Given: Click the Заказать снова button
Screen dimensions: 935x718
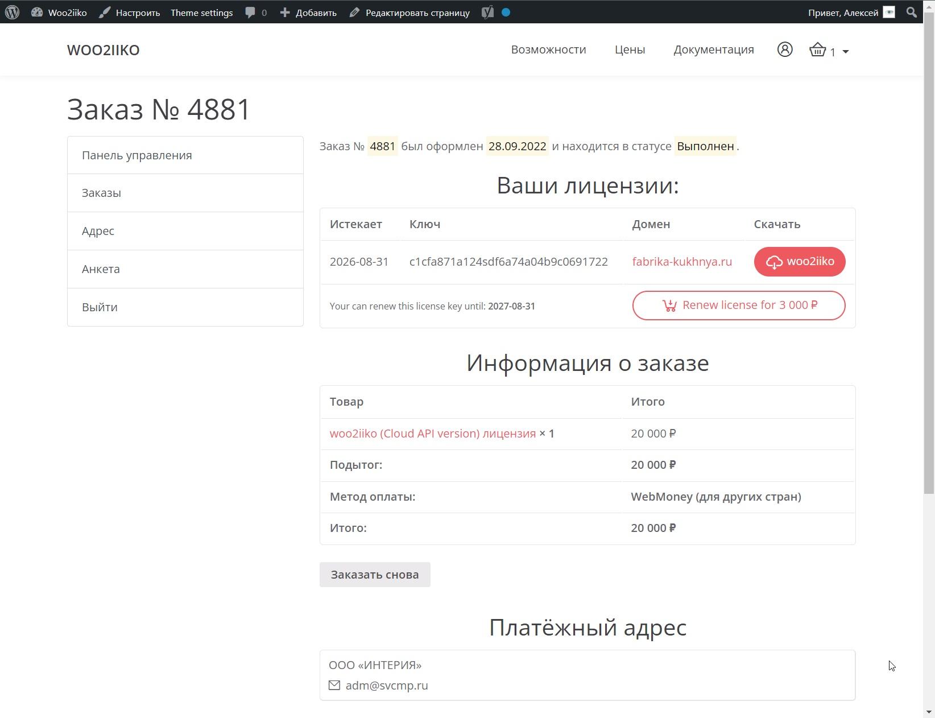Looking at the screenshot, I should (x=375, y=575).
